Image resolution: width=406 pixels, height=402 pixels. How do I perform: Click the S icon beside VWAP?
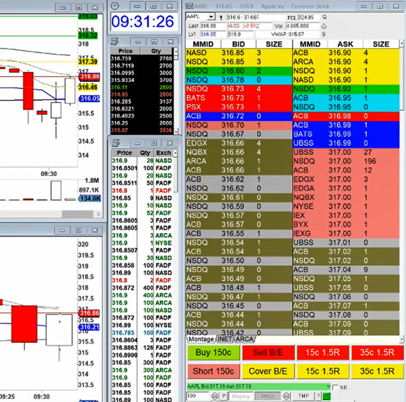pyautogui.click(x=323, y=33)
